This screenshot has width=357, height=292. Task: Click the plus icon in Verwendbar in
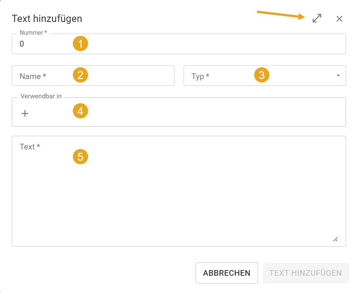coord(25,113)
